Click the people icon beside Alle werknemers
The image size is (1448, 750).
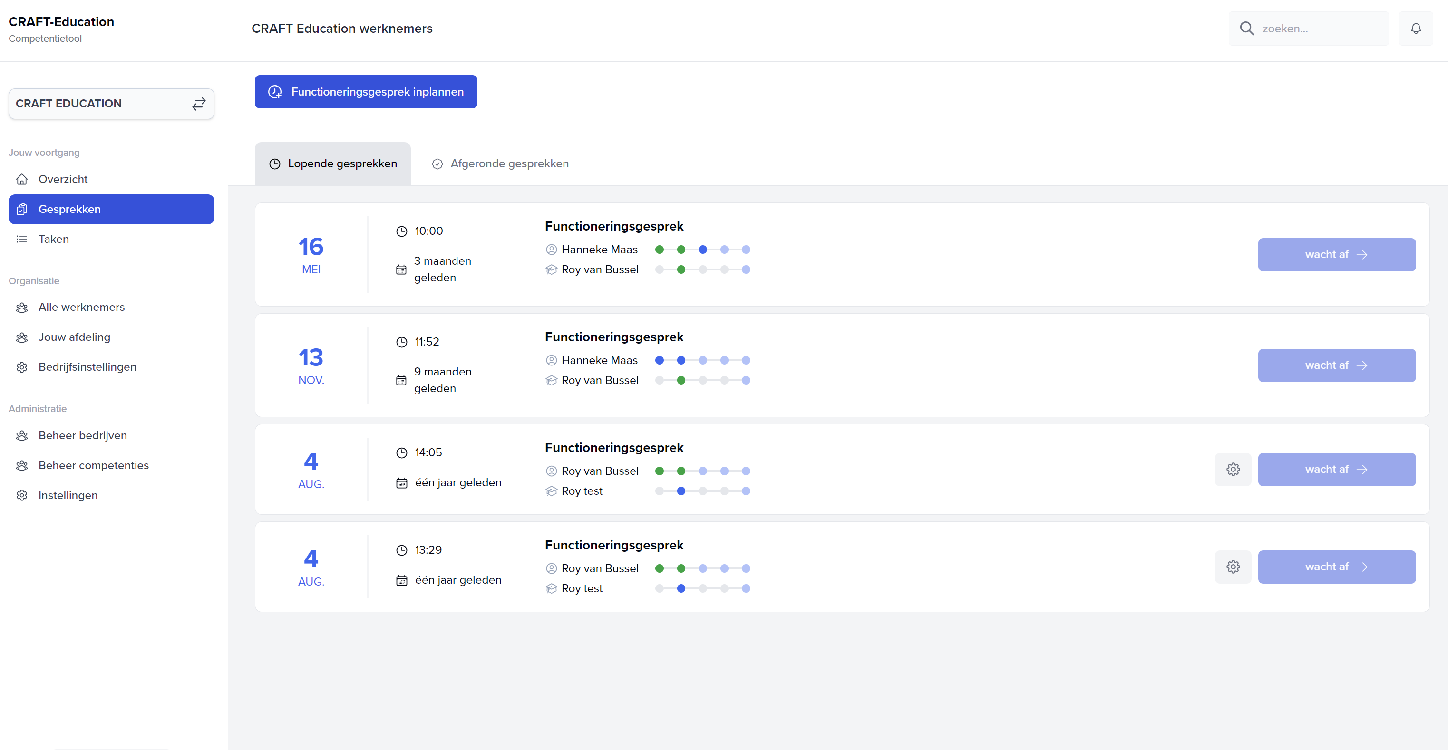(22, 308)
